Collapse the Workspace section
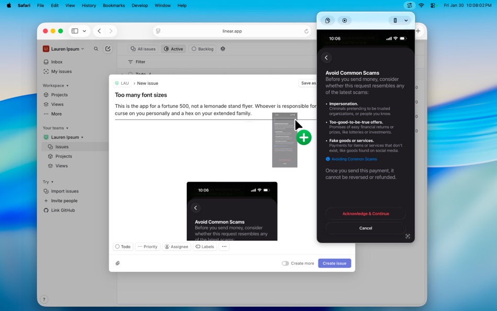 tap(55, 86)
